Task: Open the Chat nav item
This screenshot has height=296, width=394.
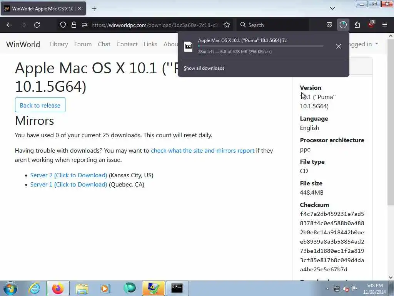Action: click(x=104, y=44)
